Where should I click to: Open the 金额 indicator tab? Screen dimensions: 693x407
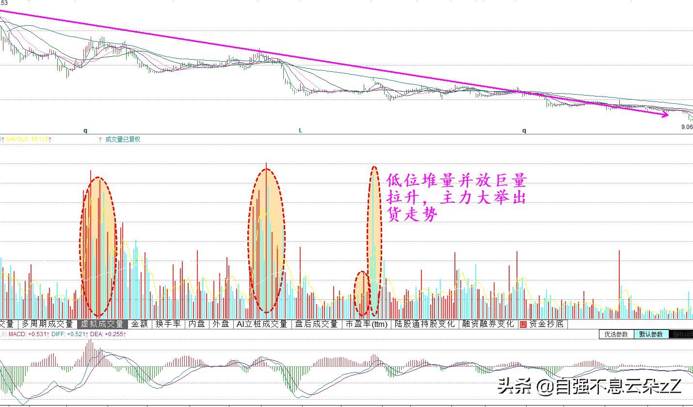(x=140, y=324)
